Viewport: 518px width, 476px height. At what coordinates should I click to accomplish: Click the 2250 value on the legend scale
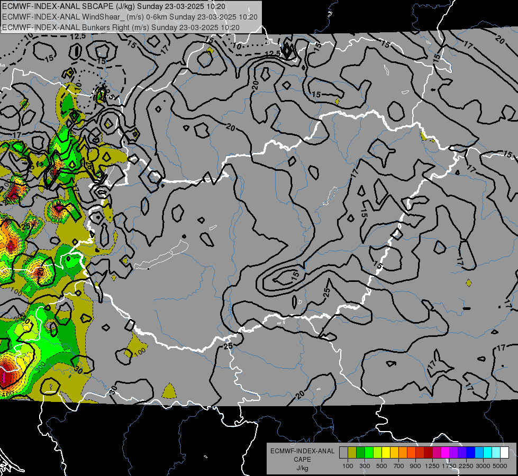point(466,466)
